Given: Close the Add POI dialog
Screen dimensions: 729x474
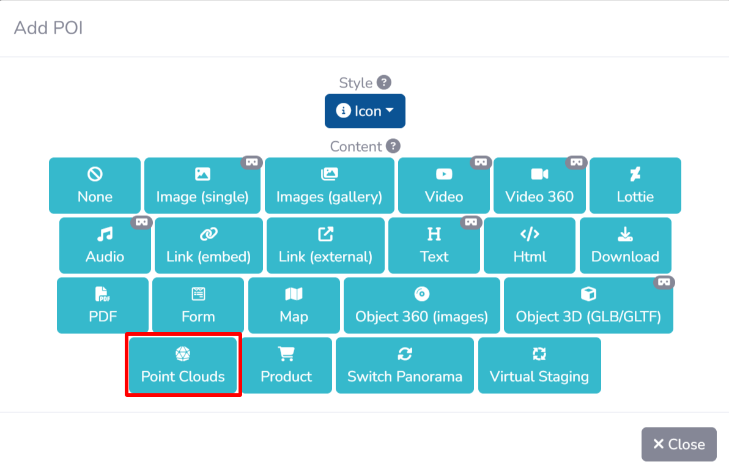Looking at the screenshot, I should point(678,445).
